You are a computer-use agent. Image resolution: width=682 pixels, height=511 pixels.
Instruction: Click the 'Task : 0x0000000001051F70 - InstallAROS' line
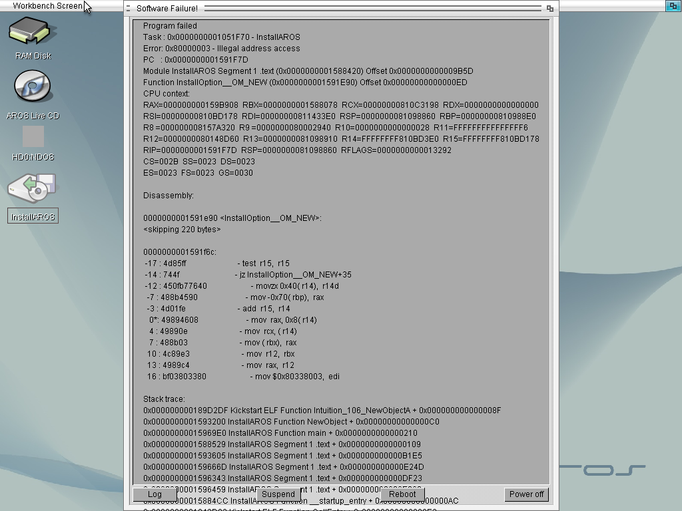(221, 37)
